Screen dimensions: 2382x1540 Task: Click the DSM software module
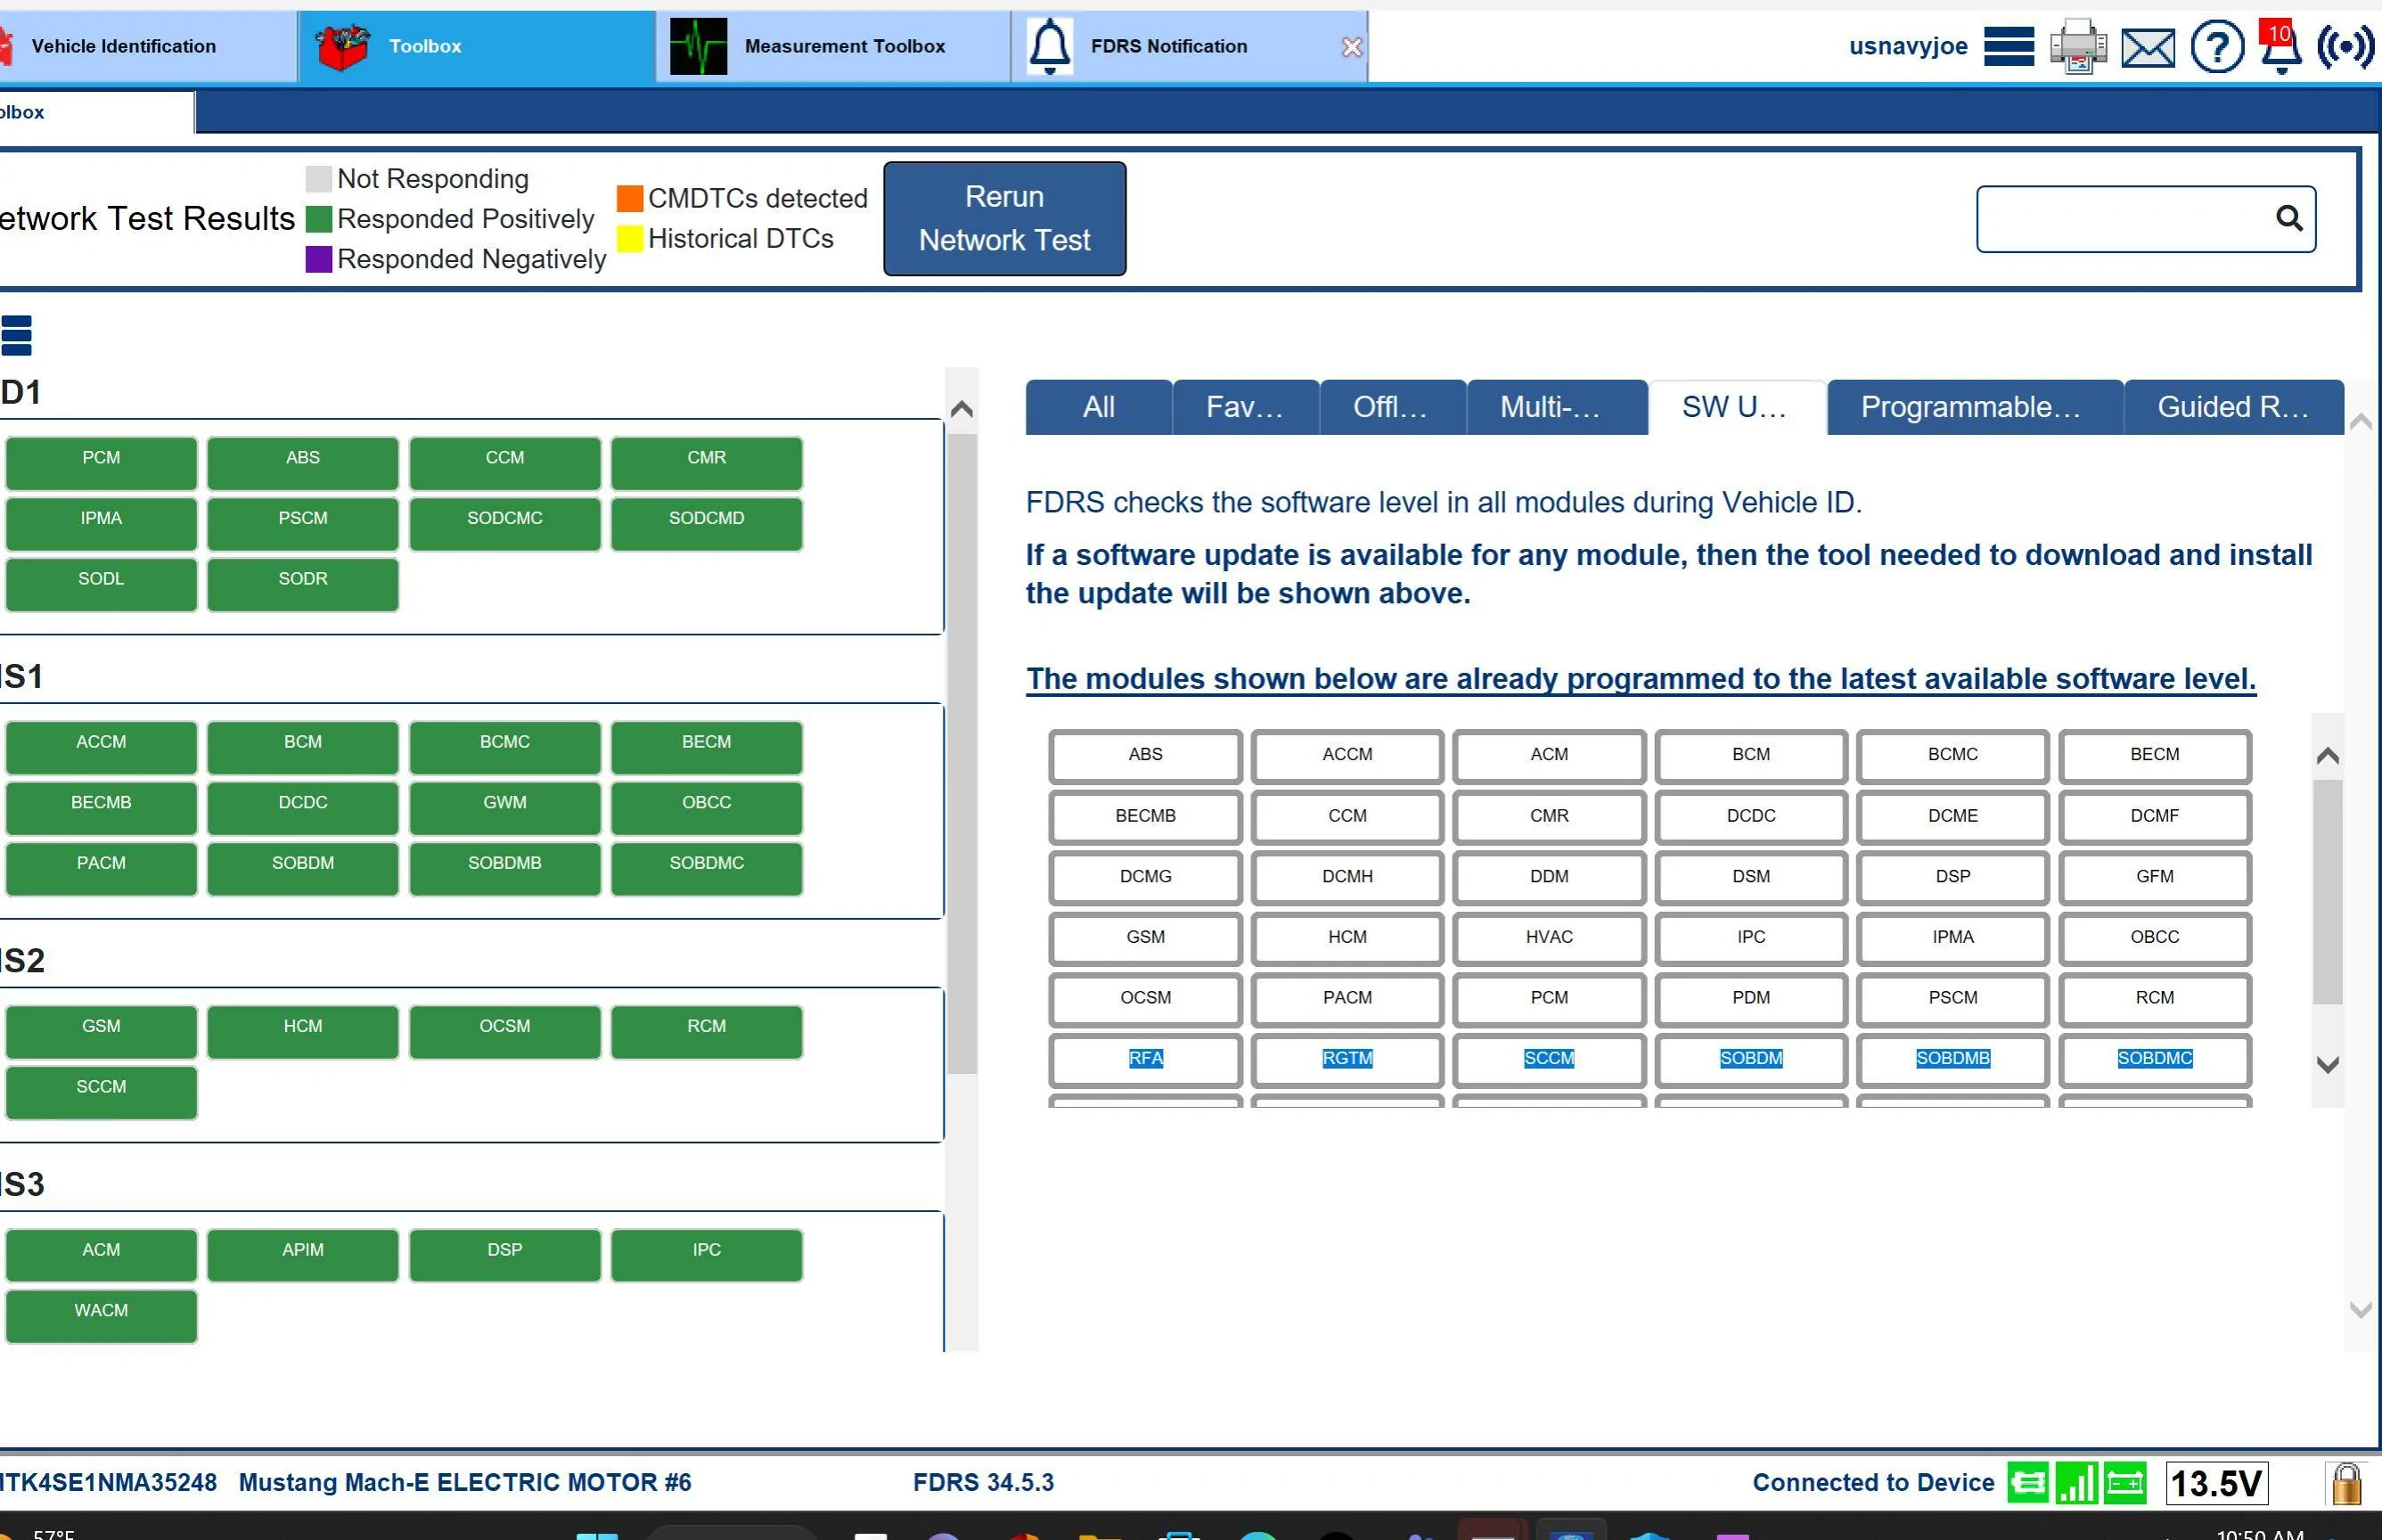[1751, 877]
